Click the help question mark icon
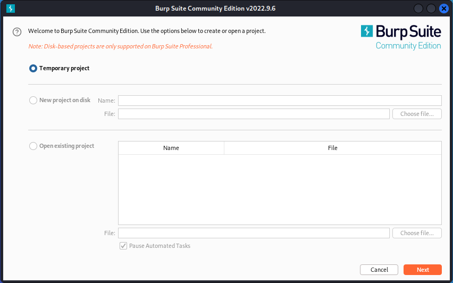 click(x=17, y=32)
